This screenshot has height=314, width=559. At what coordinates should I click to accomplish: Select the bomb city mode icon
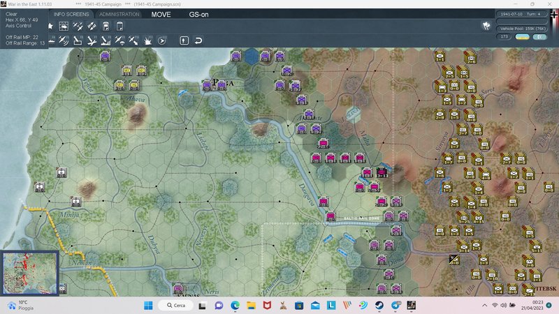106,40
